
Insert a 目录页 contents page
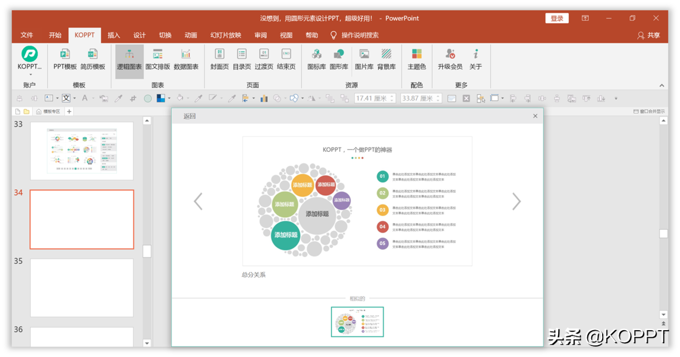(242, 59)
